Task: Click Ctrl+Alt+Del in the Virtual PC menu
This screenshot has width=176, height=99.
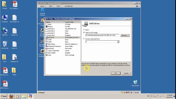Action: coord(68,6)
